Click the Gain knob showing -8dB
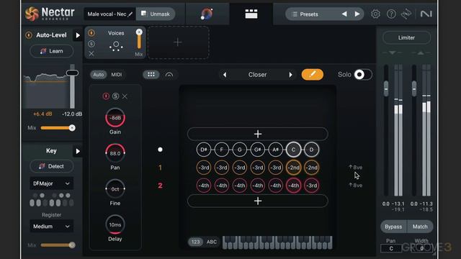The height and width of the screenshot is (259, 461). pos(115,118)
